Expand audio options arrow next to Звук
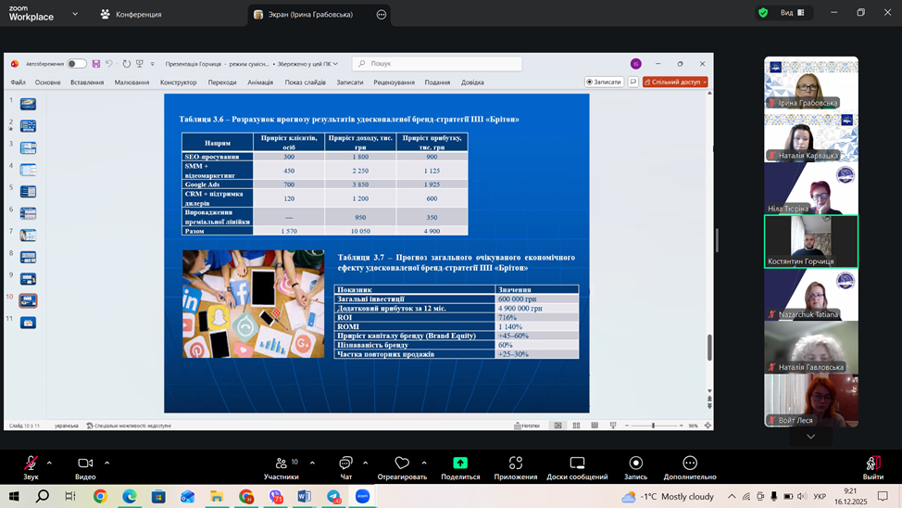This screenshot has width=902, height=508. (x=49, y=463)
